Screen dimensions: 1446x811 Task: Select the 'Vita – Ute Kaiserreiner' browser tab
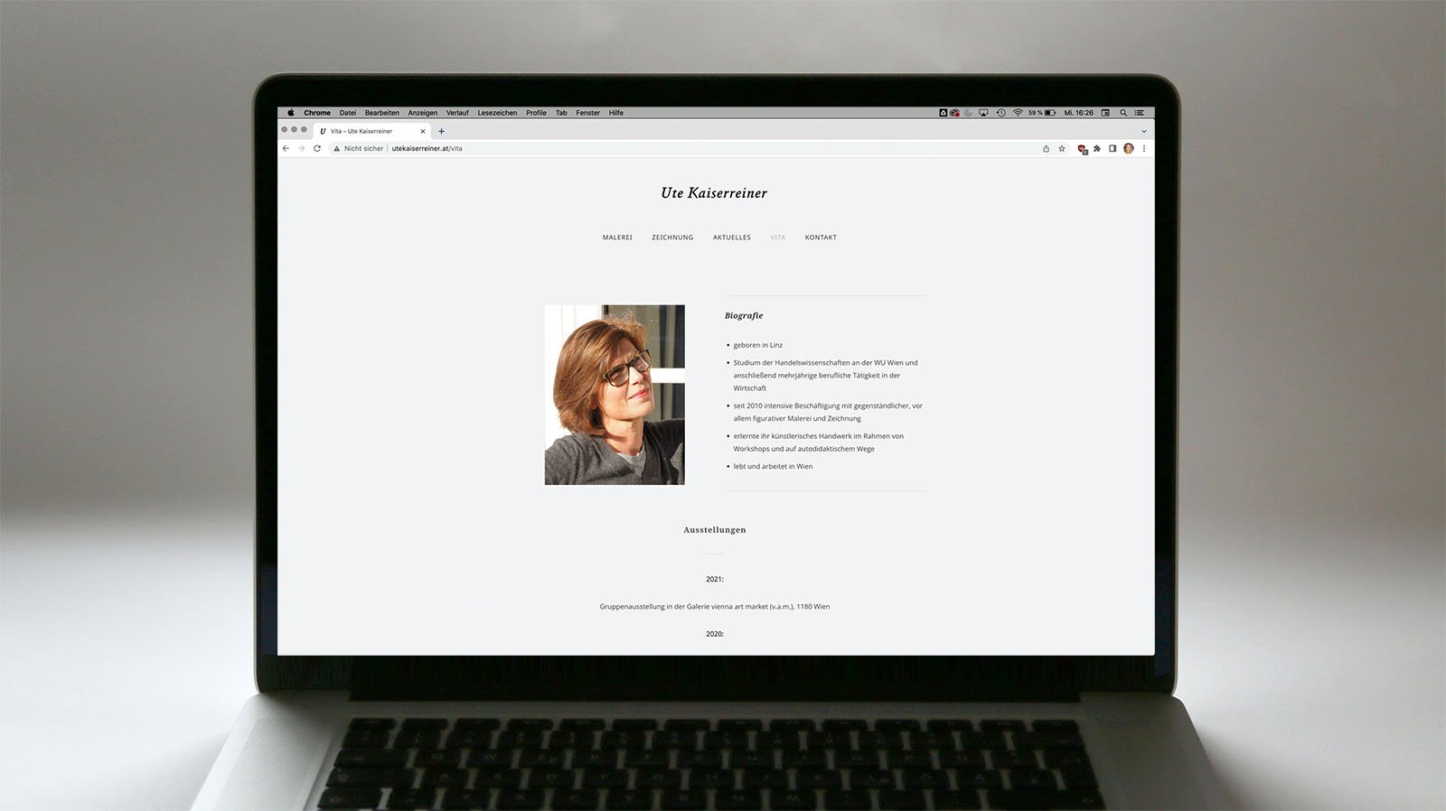[371, 131]
